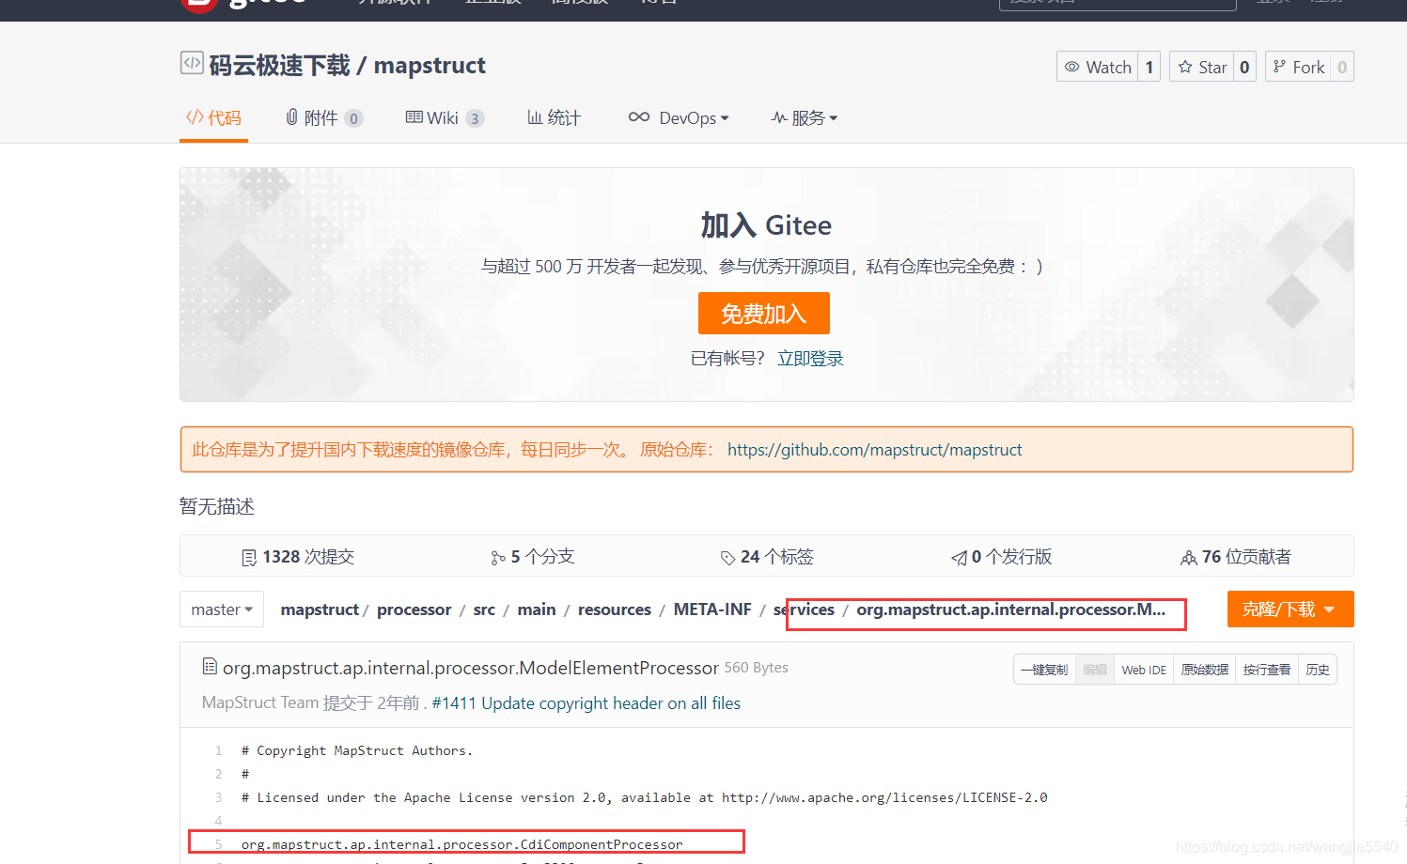Click the file icon beside ModelElementProcessor
The width and height of the screenshot is (1407, 864).
tap(210, 667)
